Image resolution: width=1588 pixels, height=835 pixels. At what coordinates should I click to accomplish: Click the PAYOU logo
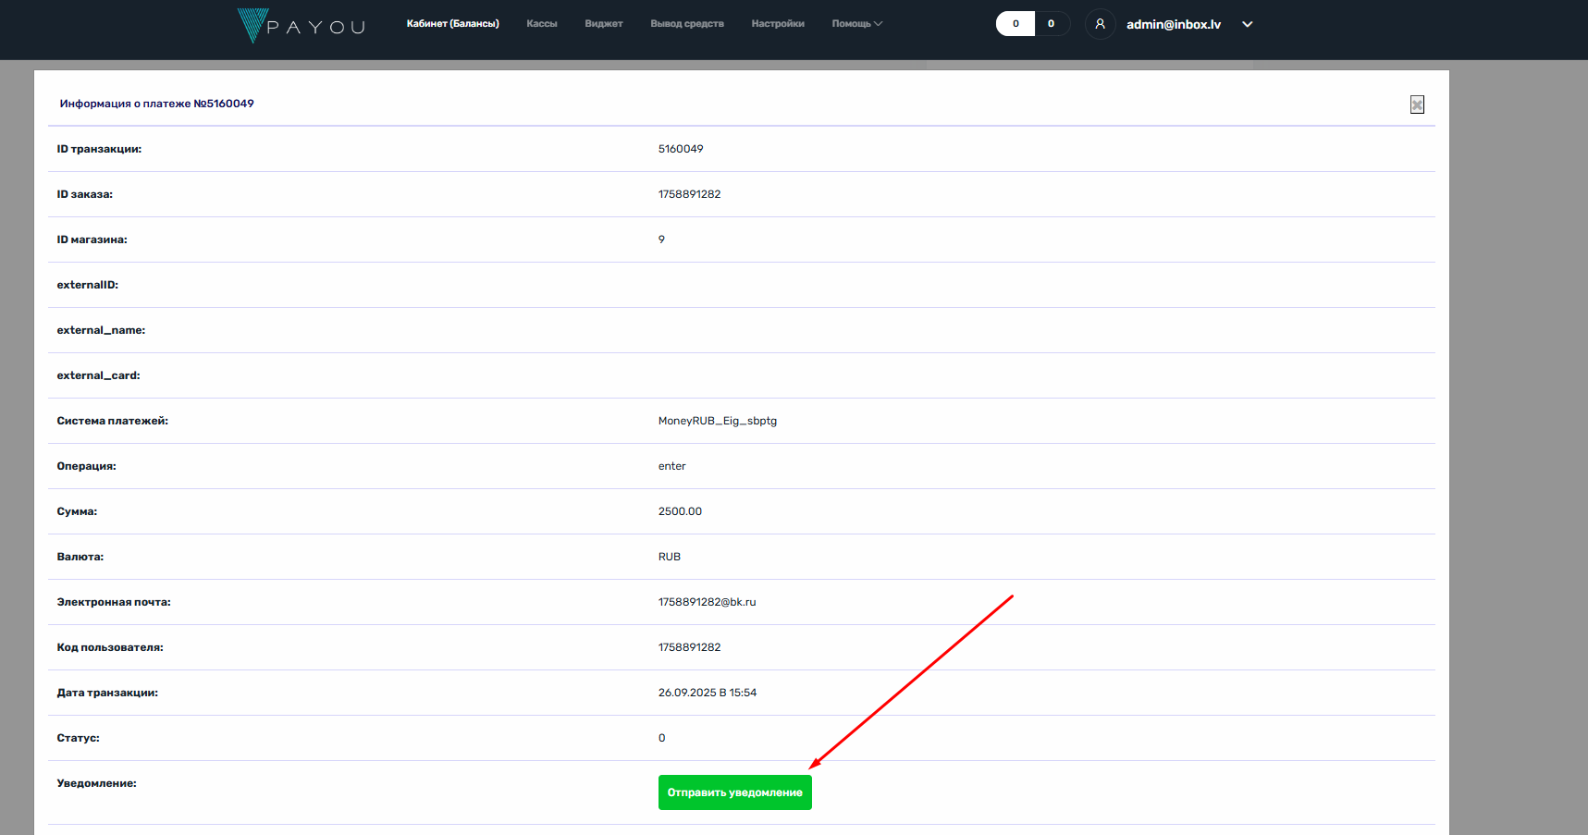(301, 25)
